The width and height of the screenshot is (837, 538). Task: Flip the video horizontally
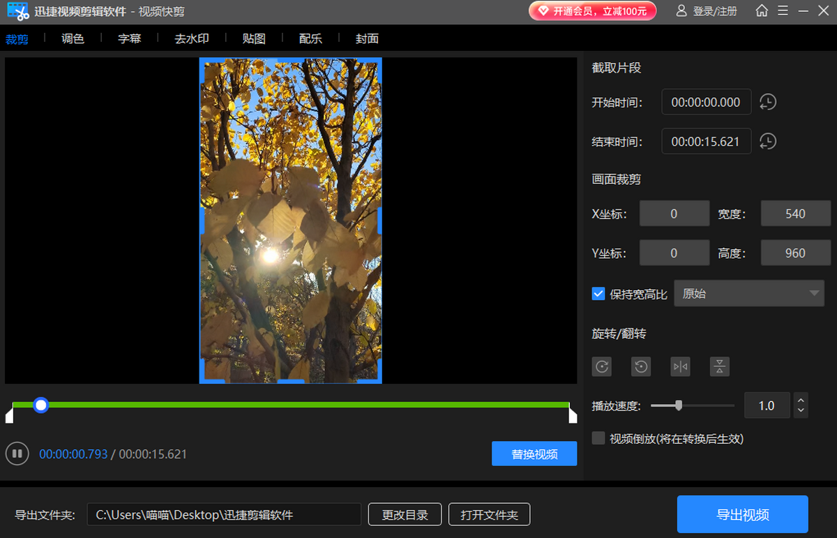[680, 366]
